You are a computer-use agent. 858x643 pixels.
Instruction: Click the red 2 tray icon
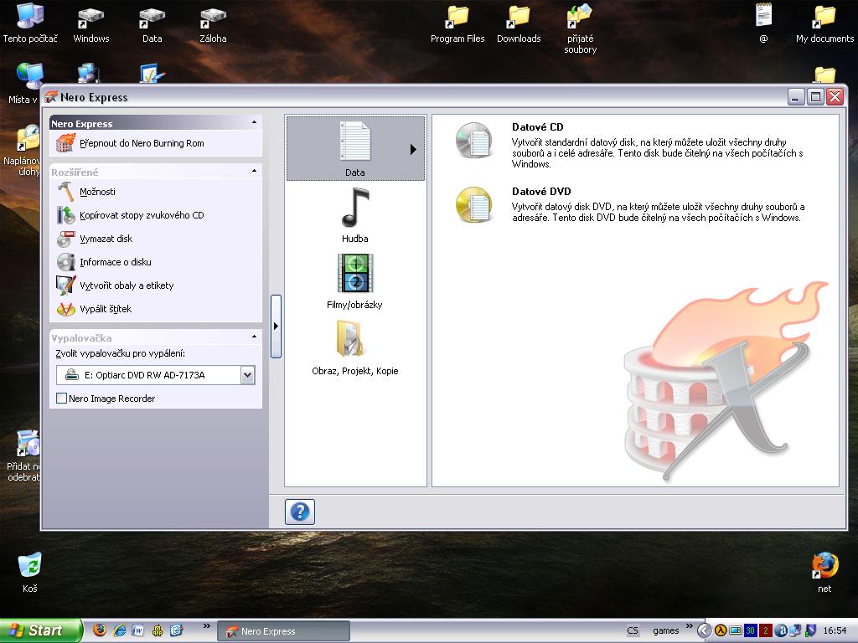(765, 630)
